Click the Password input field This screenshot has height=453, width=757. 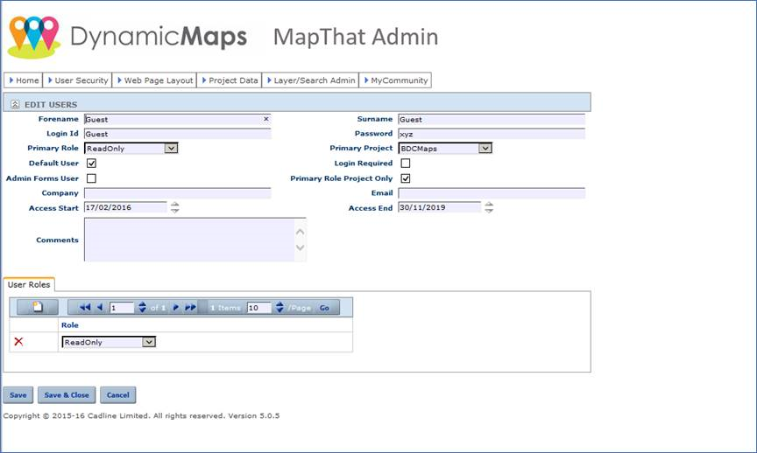[x=492, y=134]
